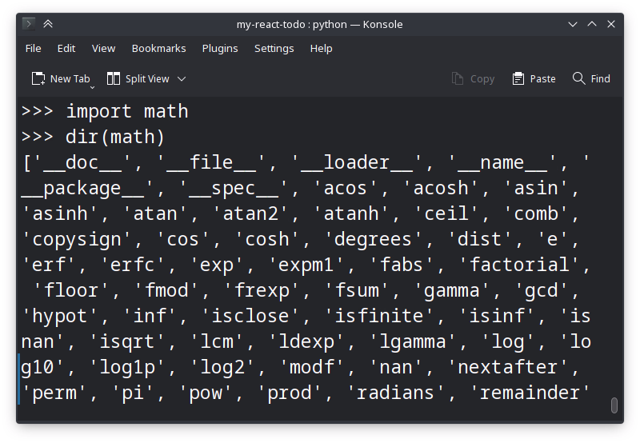Open the Konsole window menu icon

click(29, 24)
